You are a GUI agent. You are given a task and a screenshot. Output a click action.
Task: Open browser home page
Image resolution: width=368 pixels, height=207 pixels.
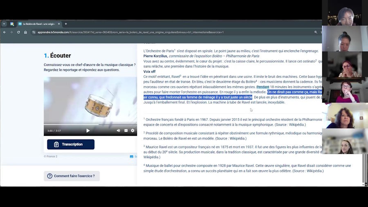pyautogui.click(x=25, y=32)
